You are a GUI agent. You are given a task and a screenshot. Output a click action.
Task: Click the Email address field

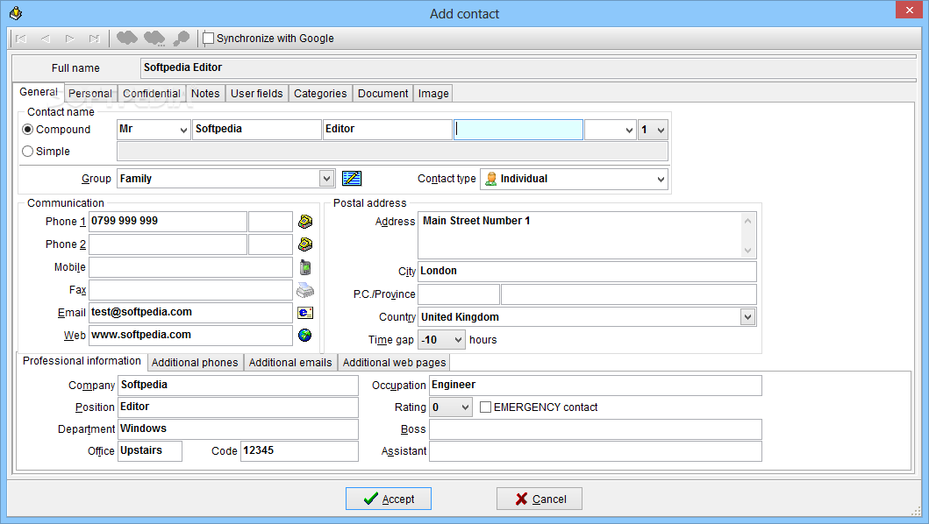click(190, 313)
